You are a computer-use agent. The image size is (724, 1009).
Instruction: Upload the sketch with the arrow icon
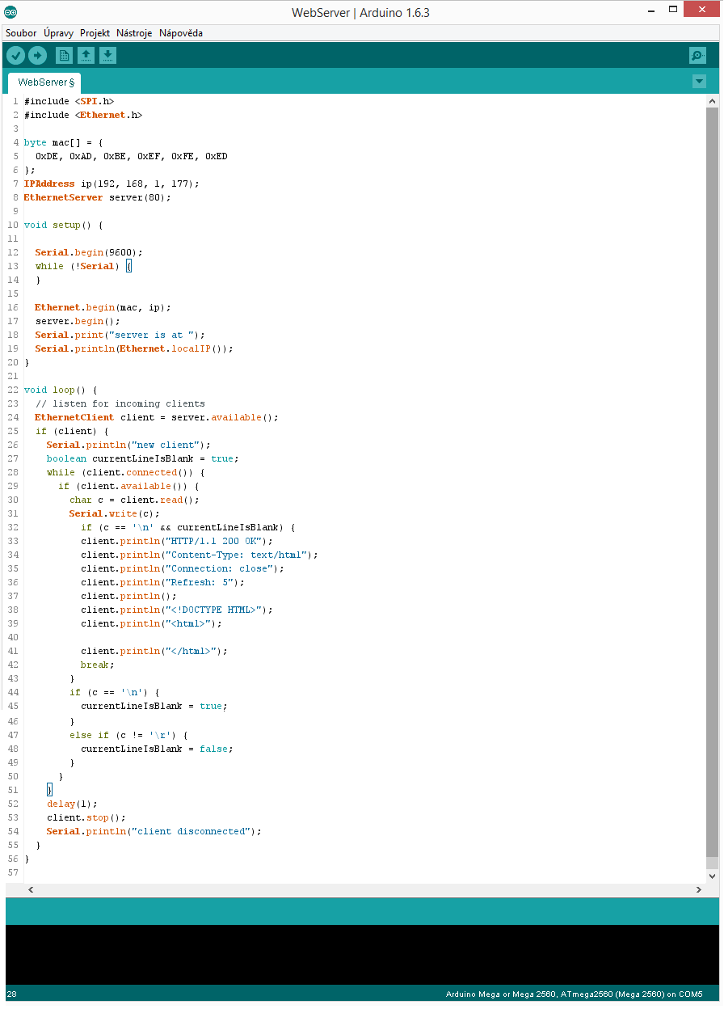(38, 55)
